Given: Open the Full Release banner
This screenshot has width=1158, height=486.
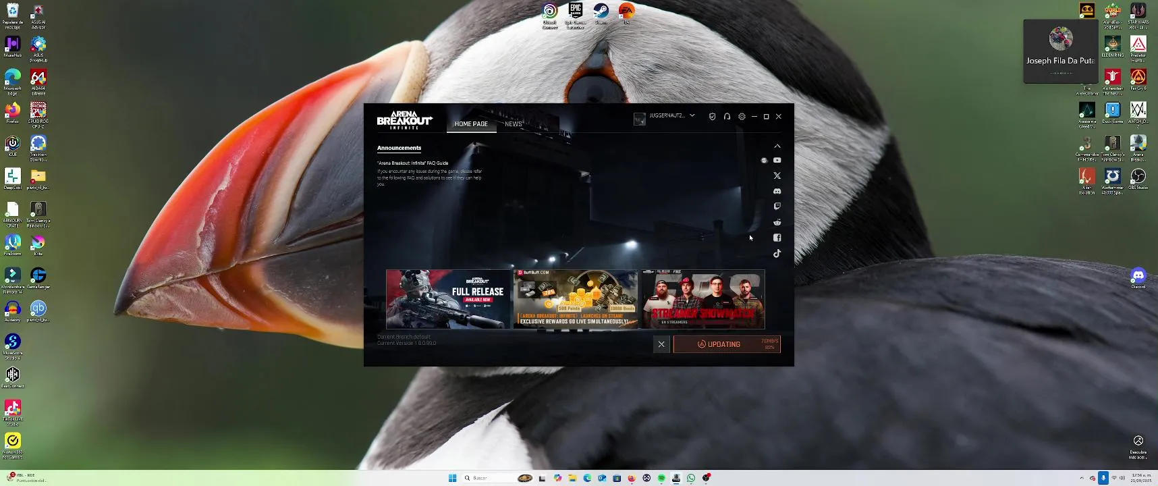Looking at the screenshot, I should pyautogui.click(x=449, y=299).
